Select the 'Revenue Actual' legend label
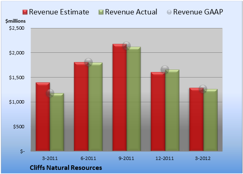This screenshot has height=174, width=243. point(131,12)
